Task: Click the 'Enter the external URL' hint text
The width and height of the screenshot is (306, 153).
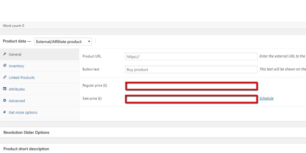Action: (282, 56)
